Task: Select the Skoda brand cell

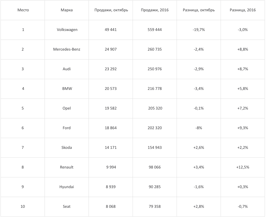Action: 67,147
